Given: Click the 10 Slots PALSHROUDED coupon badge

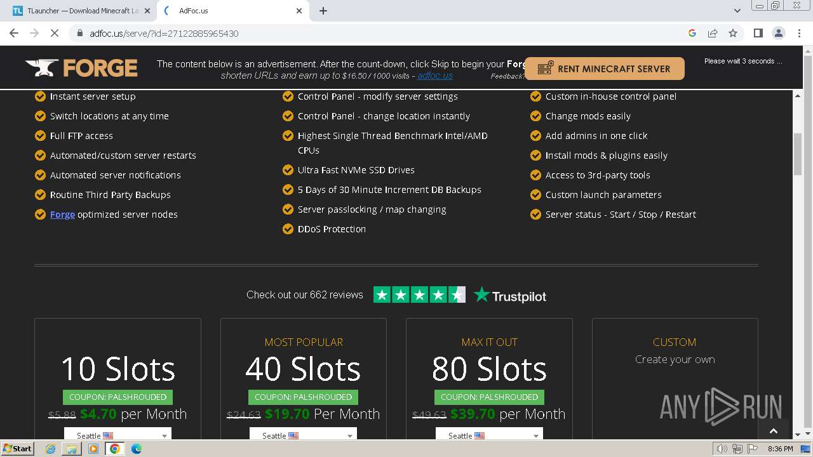Looking at the screenshot, I should pyautogui.click(x=118, y=397).
